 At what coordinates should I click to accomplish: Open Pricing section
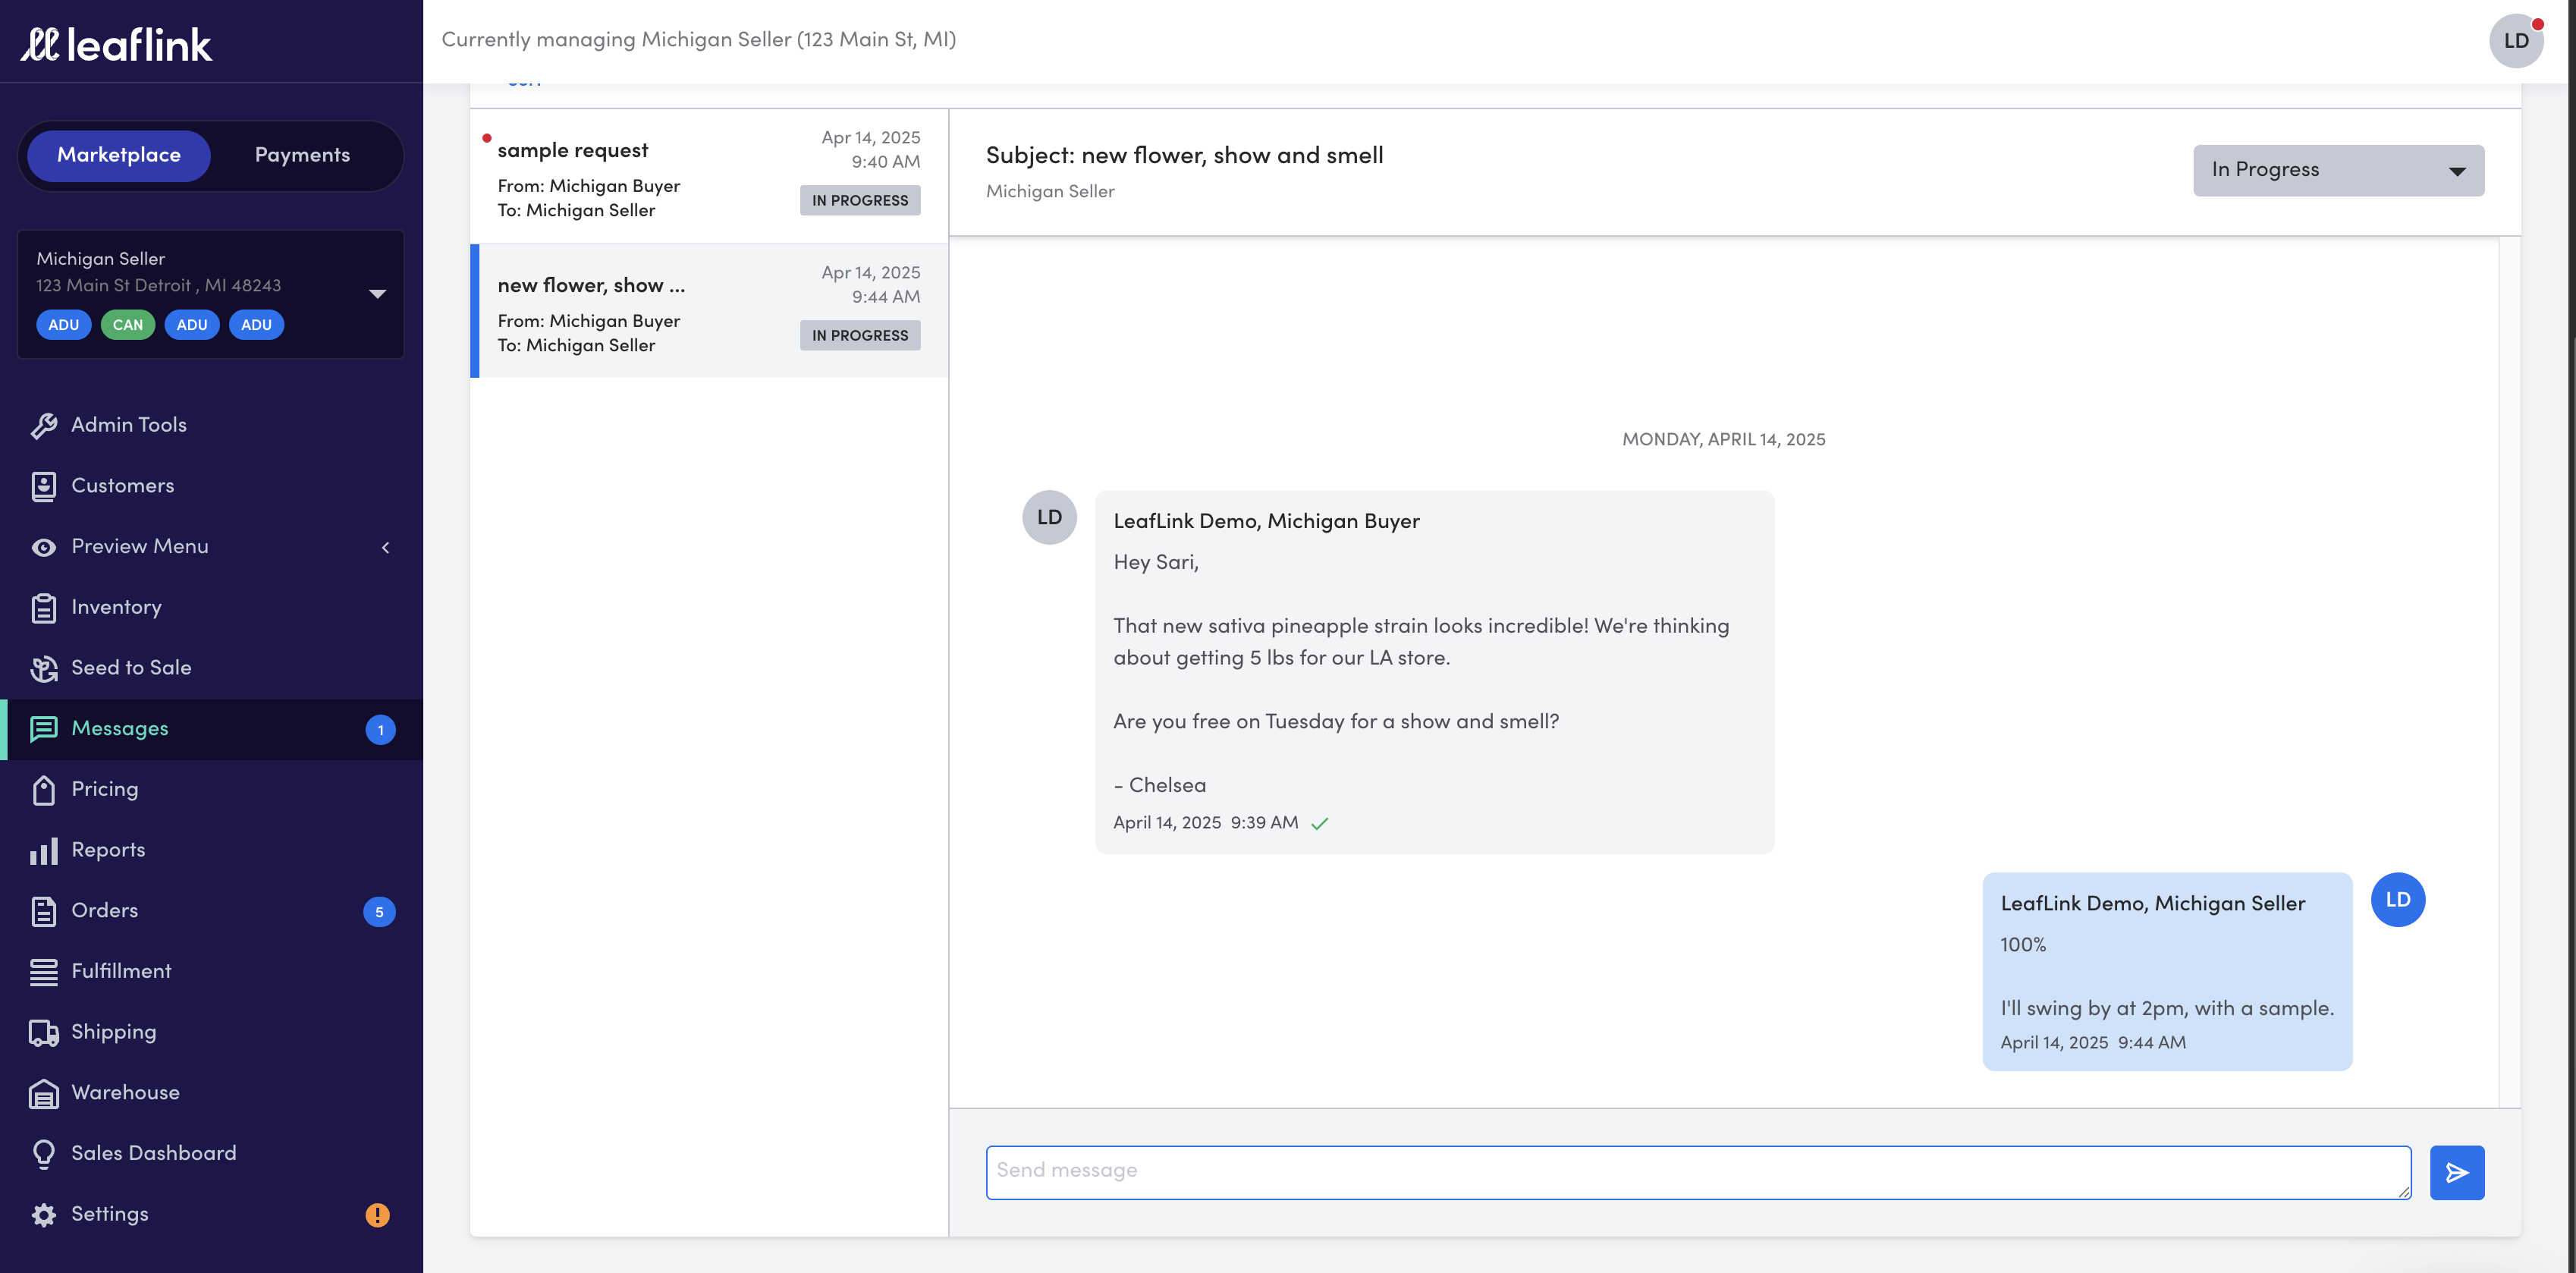[211, 789]
